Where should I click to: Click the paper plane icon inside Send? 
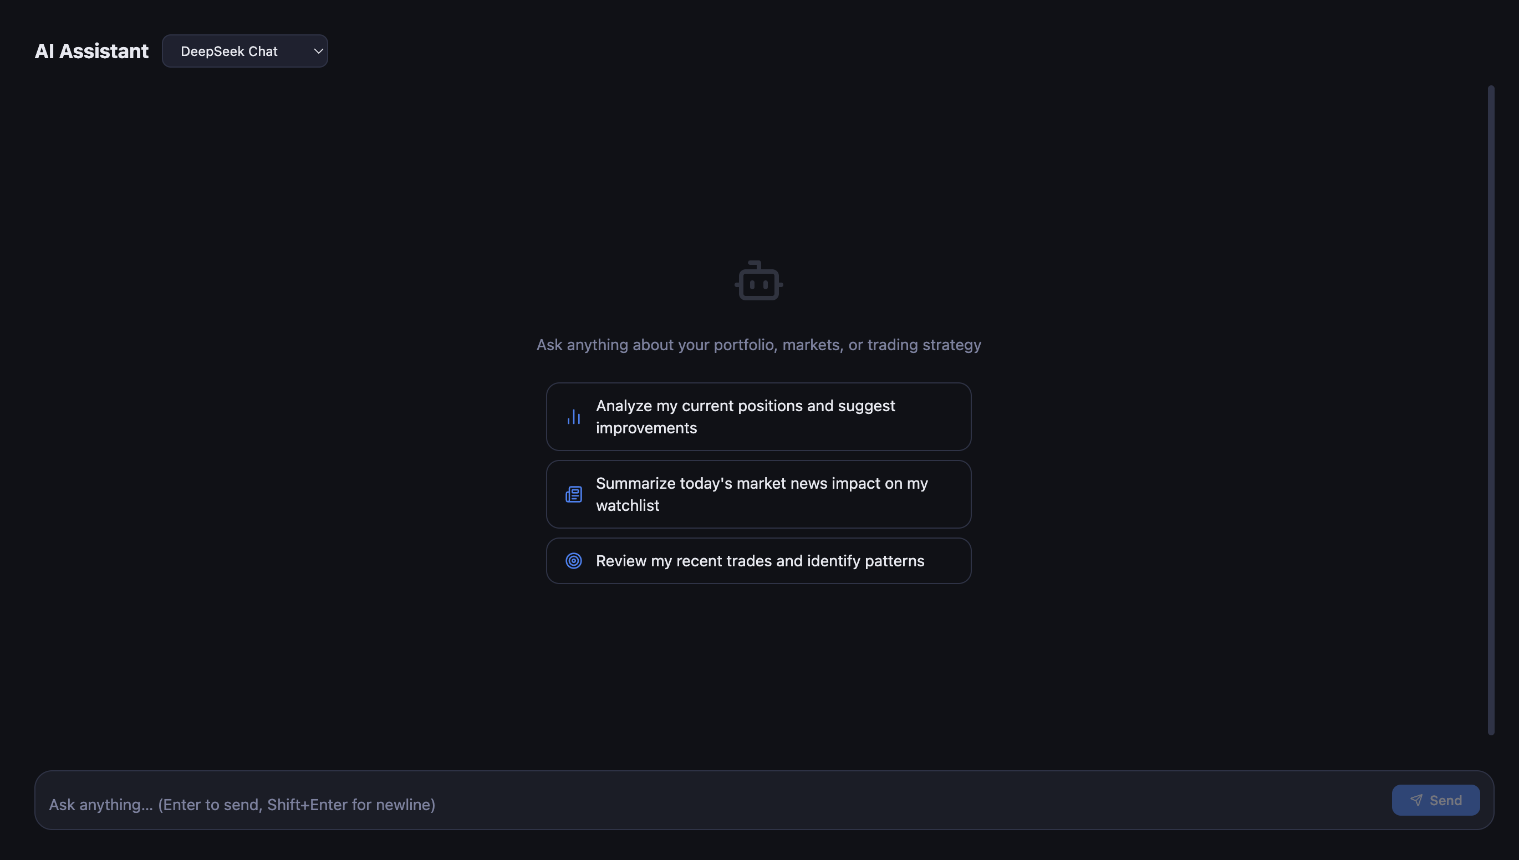click(1416, 800)
